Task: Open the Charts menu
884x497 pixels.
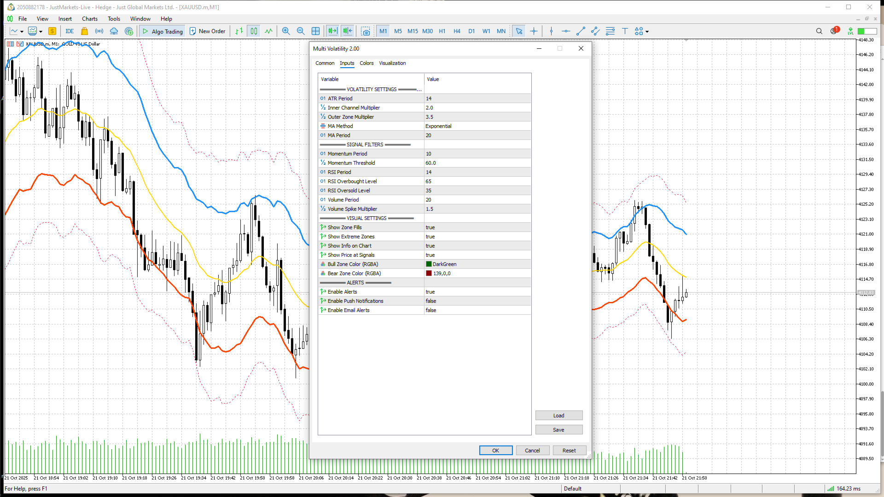Action: (89, 18)
